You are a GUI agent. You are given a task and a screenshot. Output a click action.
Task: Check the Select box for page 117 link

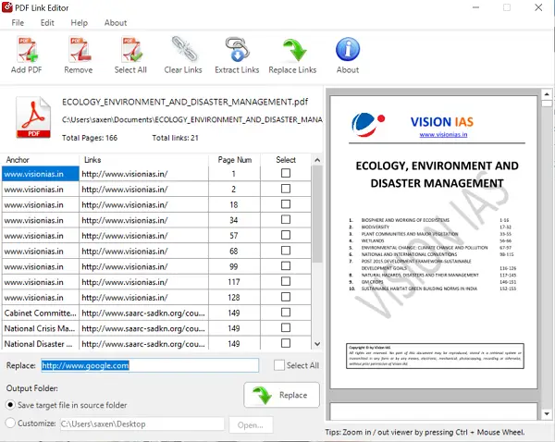[x=286, y=281]
